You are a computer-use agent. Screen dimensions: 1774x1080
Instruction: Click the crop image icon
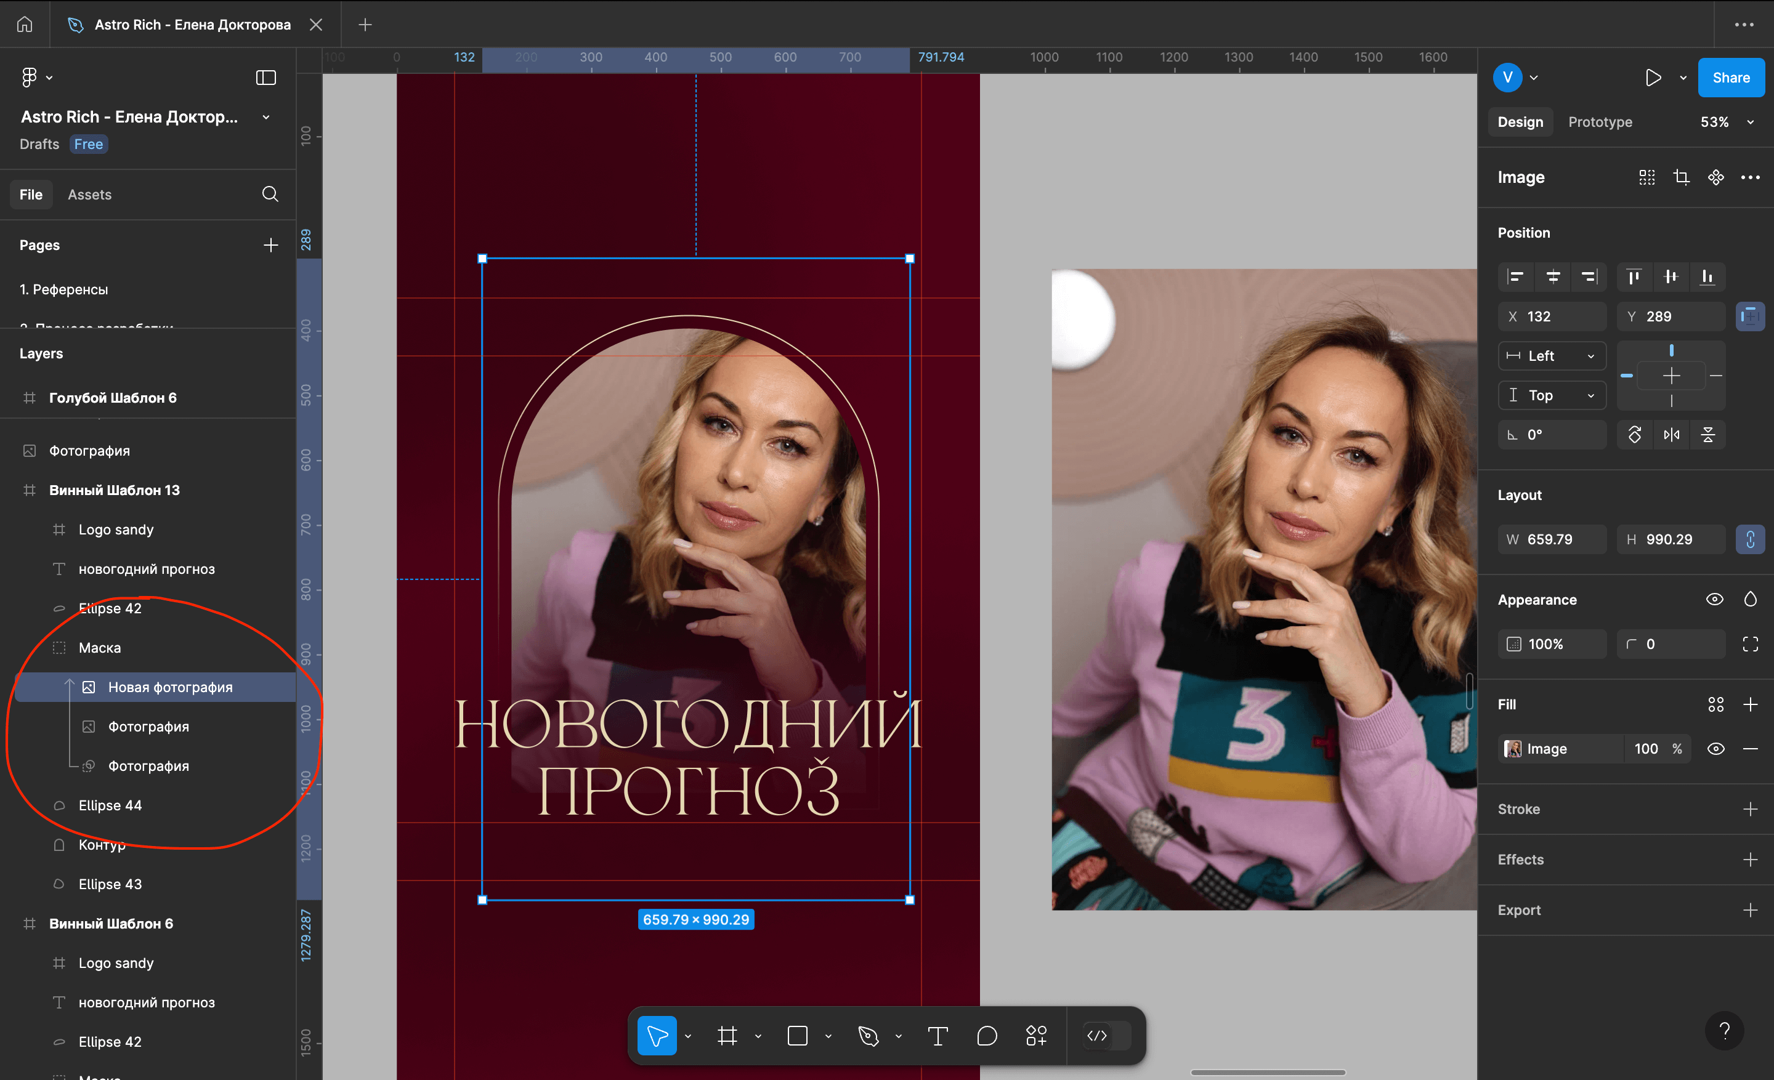(1681, 177)
